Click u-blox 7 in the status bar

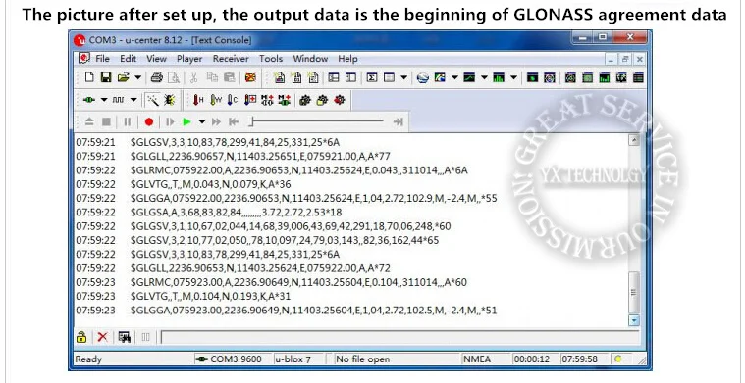click(x=293, y=359)
